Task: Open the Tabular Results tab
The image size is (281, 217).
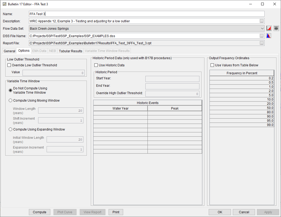Action: point(70,51)
